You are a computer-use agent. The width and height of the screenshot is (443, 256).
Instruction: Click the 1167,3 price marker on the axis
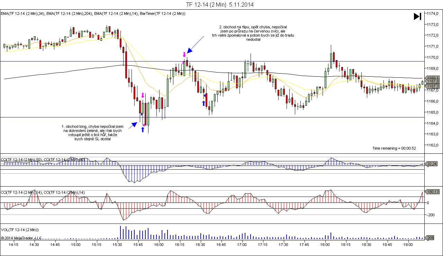click(x=433, y=86)
